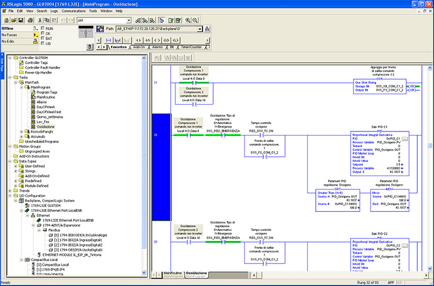Viewport: 434px width, 286px height.
Task: Select 1794-IB32/A IngressiDigitali1 module
Action: pos(78,240)
